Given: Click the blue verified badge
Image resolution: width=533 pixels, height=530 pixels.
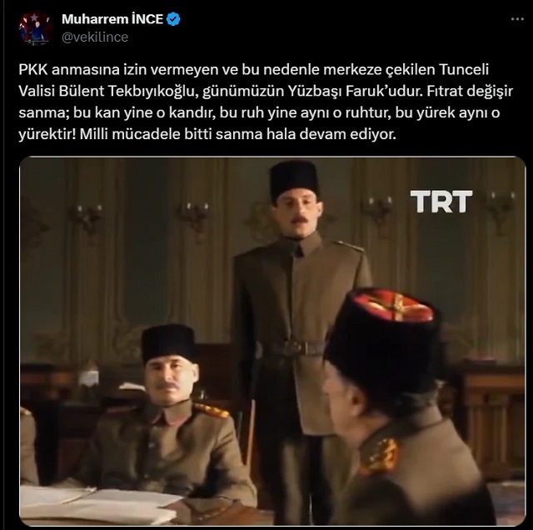Looking at the screenshot, I should 174,19.
